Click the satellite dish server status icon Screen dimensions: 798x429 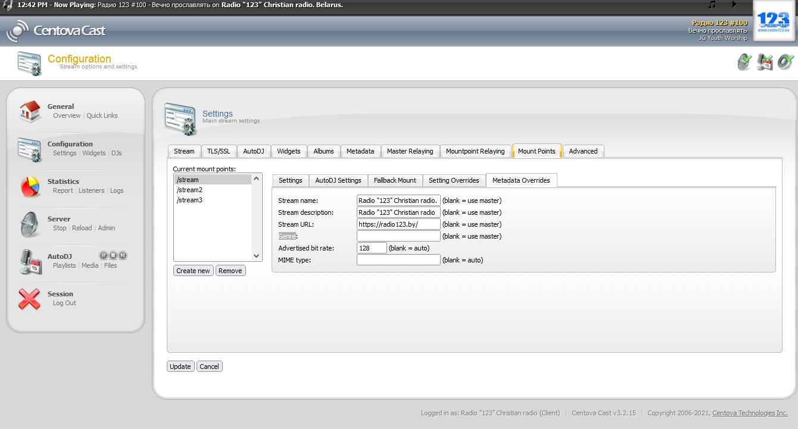(744, 62)
